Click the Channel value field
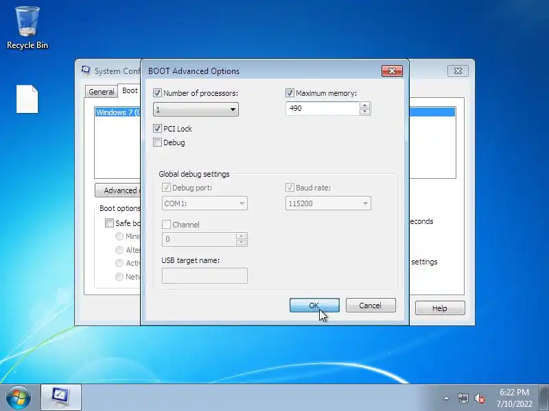549x411 pixels. pos(199,239)
